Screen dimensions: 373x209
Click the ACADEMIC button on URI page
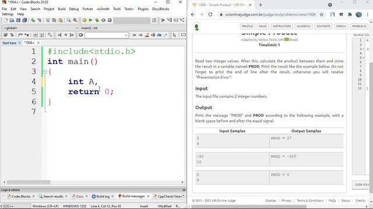304,26
